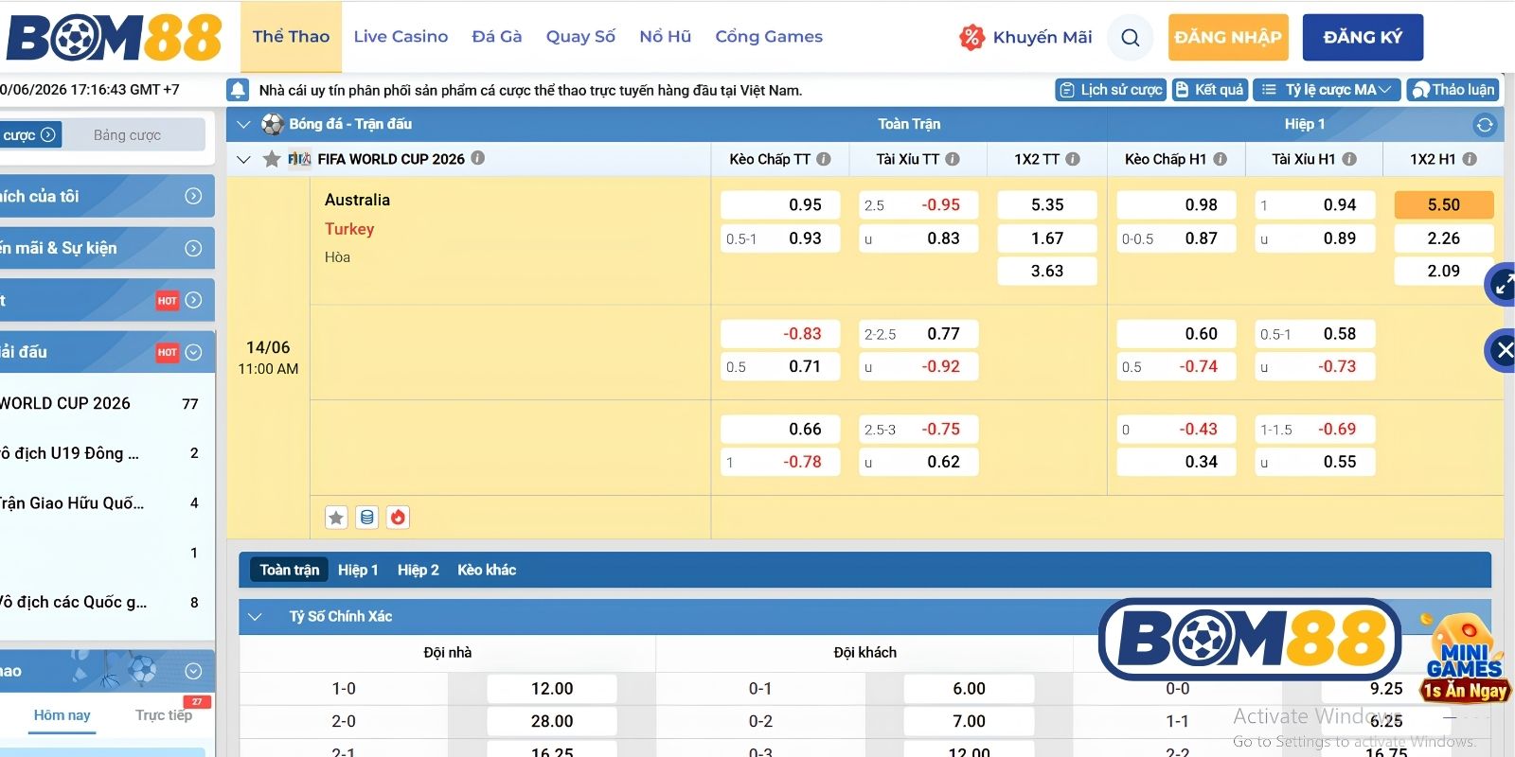The height and width of the screenshot is (757, 1515).
Task: Switch to the Toàn trận tab
Action: coord(290,570)
